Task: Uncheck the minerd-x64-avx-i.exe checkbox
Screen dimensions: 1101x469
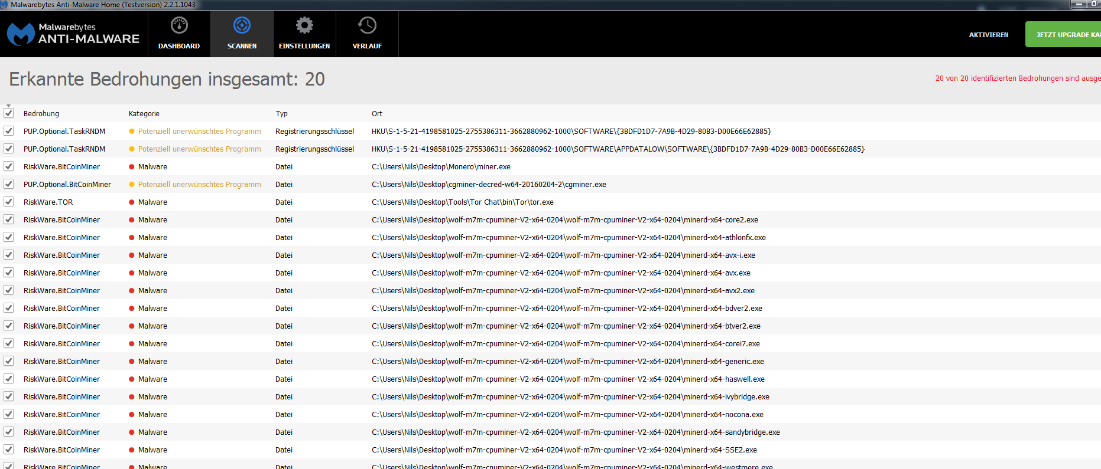Action: tap(8, 255)
